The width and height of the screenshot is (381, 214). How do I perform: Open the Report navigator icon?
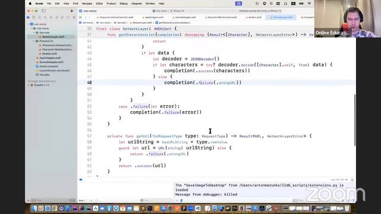(74, 17)
